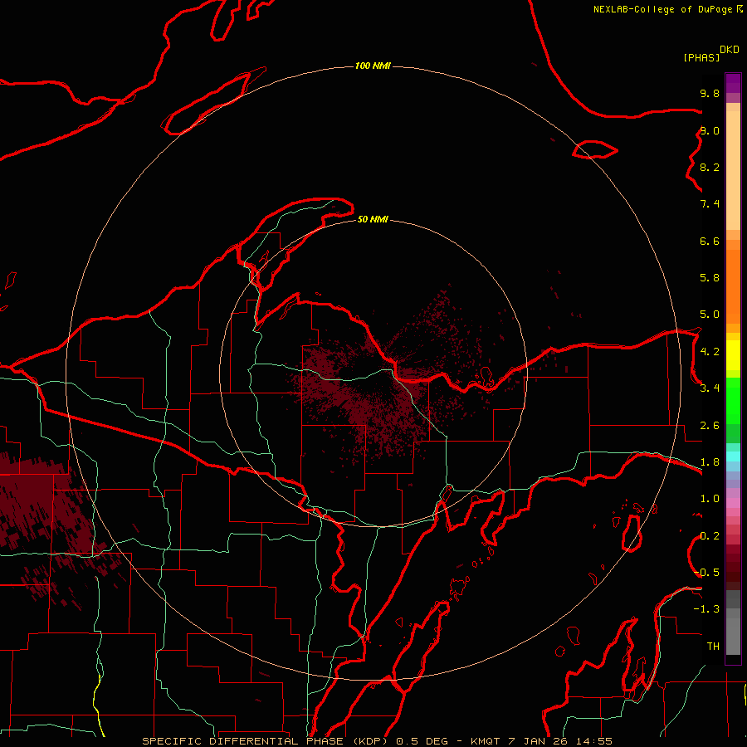
Task: Click the 5.0 scale value
Action: coord(710,315)
